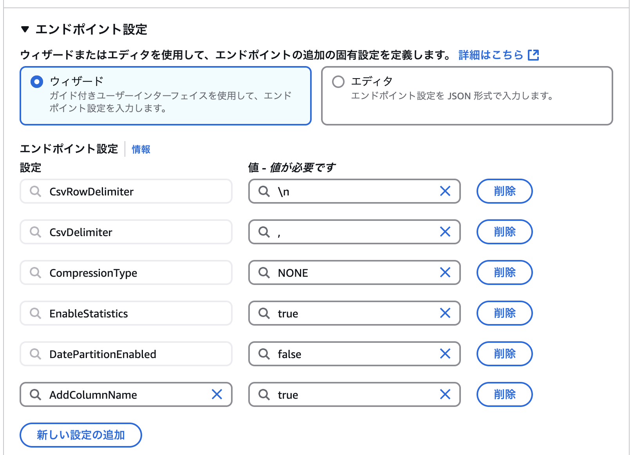The height and width of the screenshot is (455, 632).
Task: Clear the NONE compression value
Action: [445, 272]
